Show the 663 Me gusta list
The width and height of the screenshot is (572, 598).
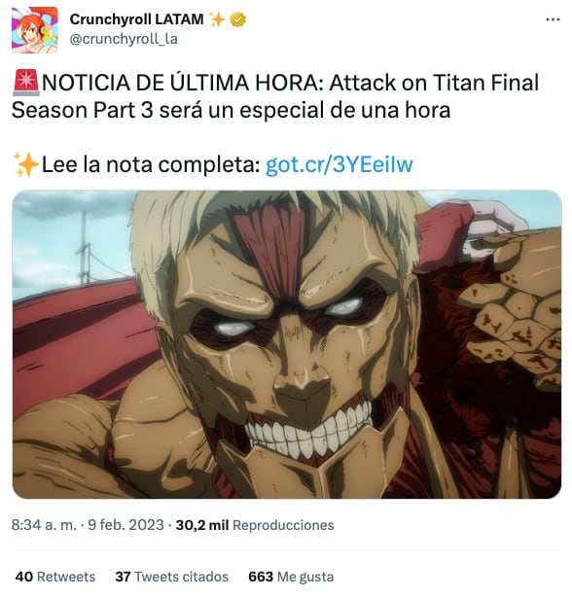tap(291, 577)
